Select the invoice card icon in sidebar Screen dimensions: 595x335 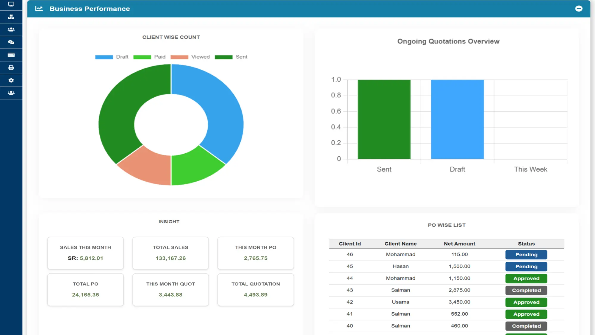tap(11, 55)
